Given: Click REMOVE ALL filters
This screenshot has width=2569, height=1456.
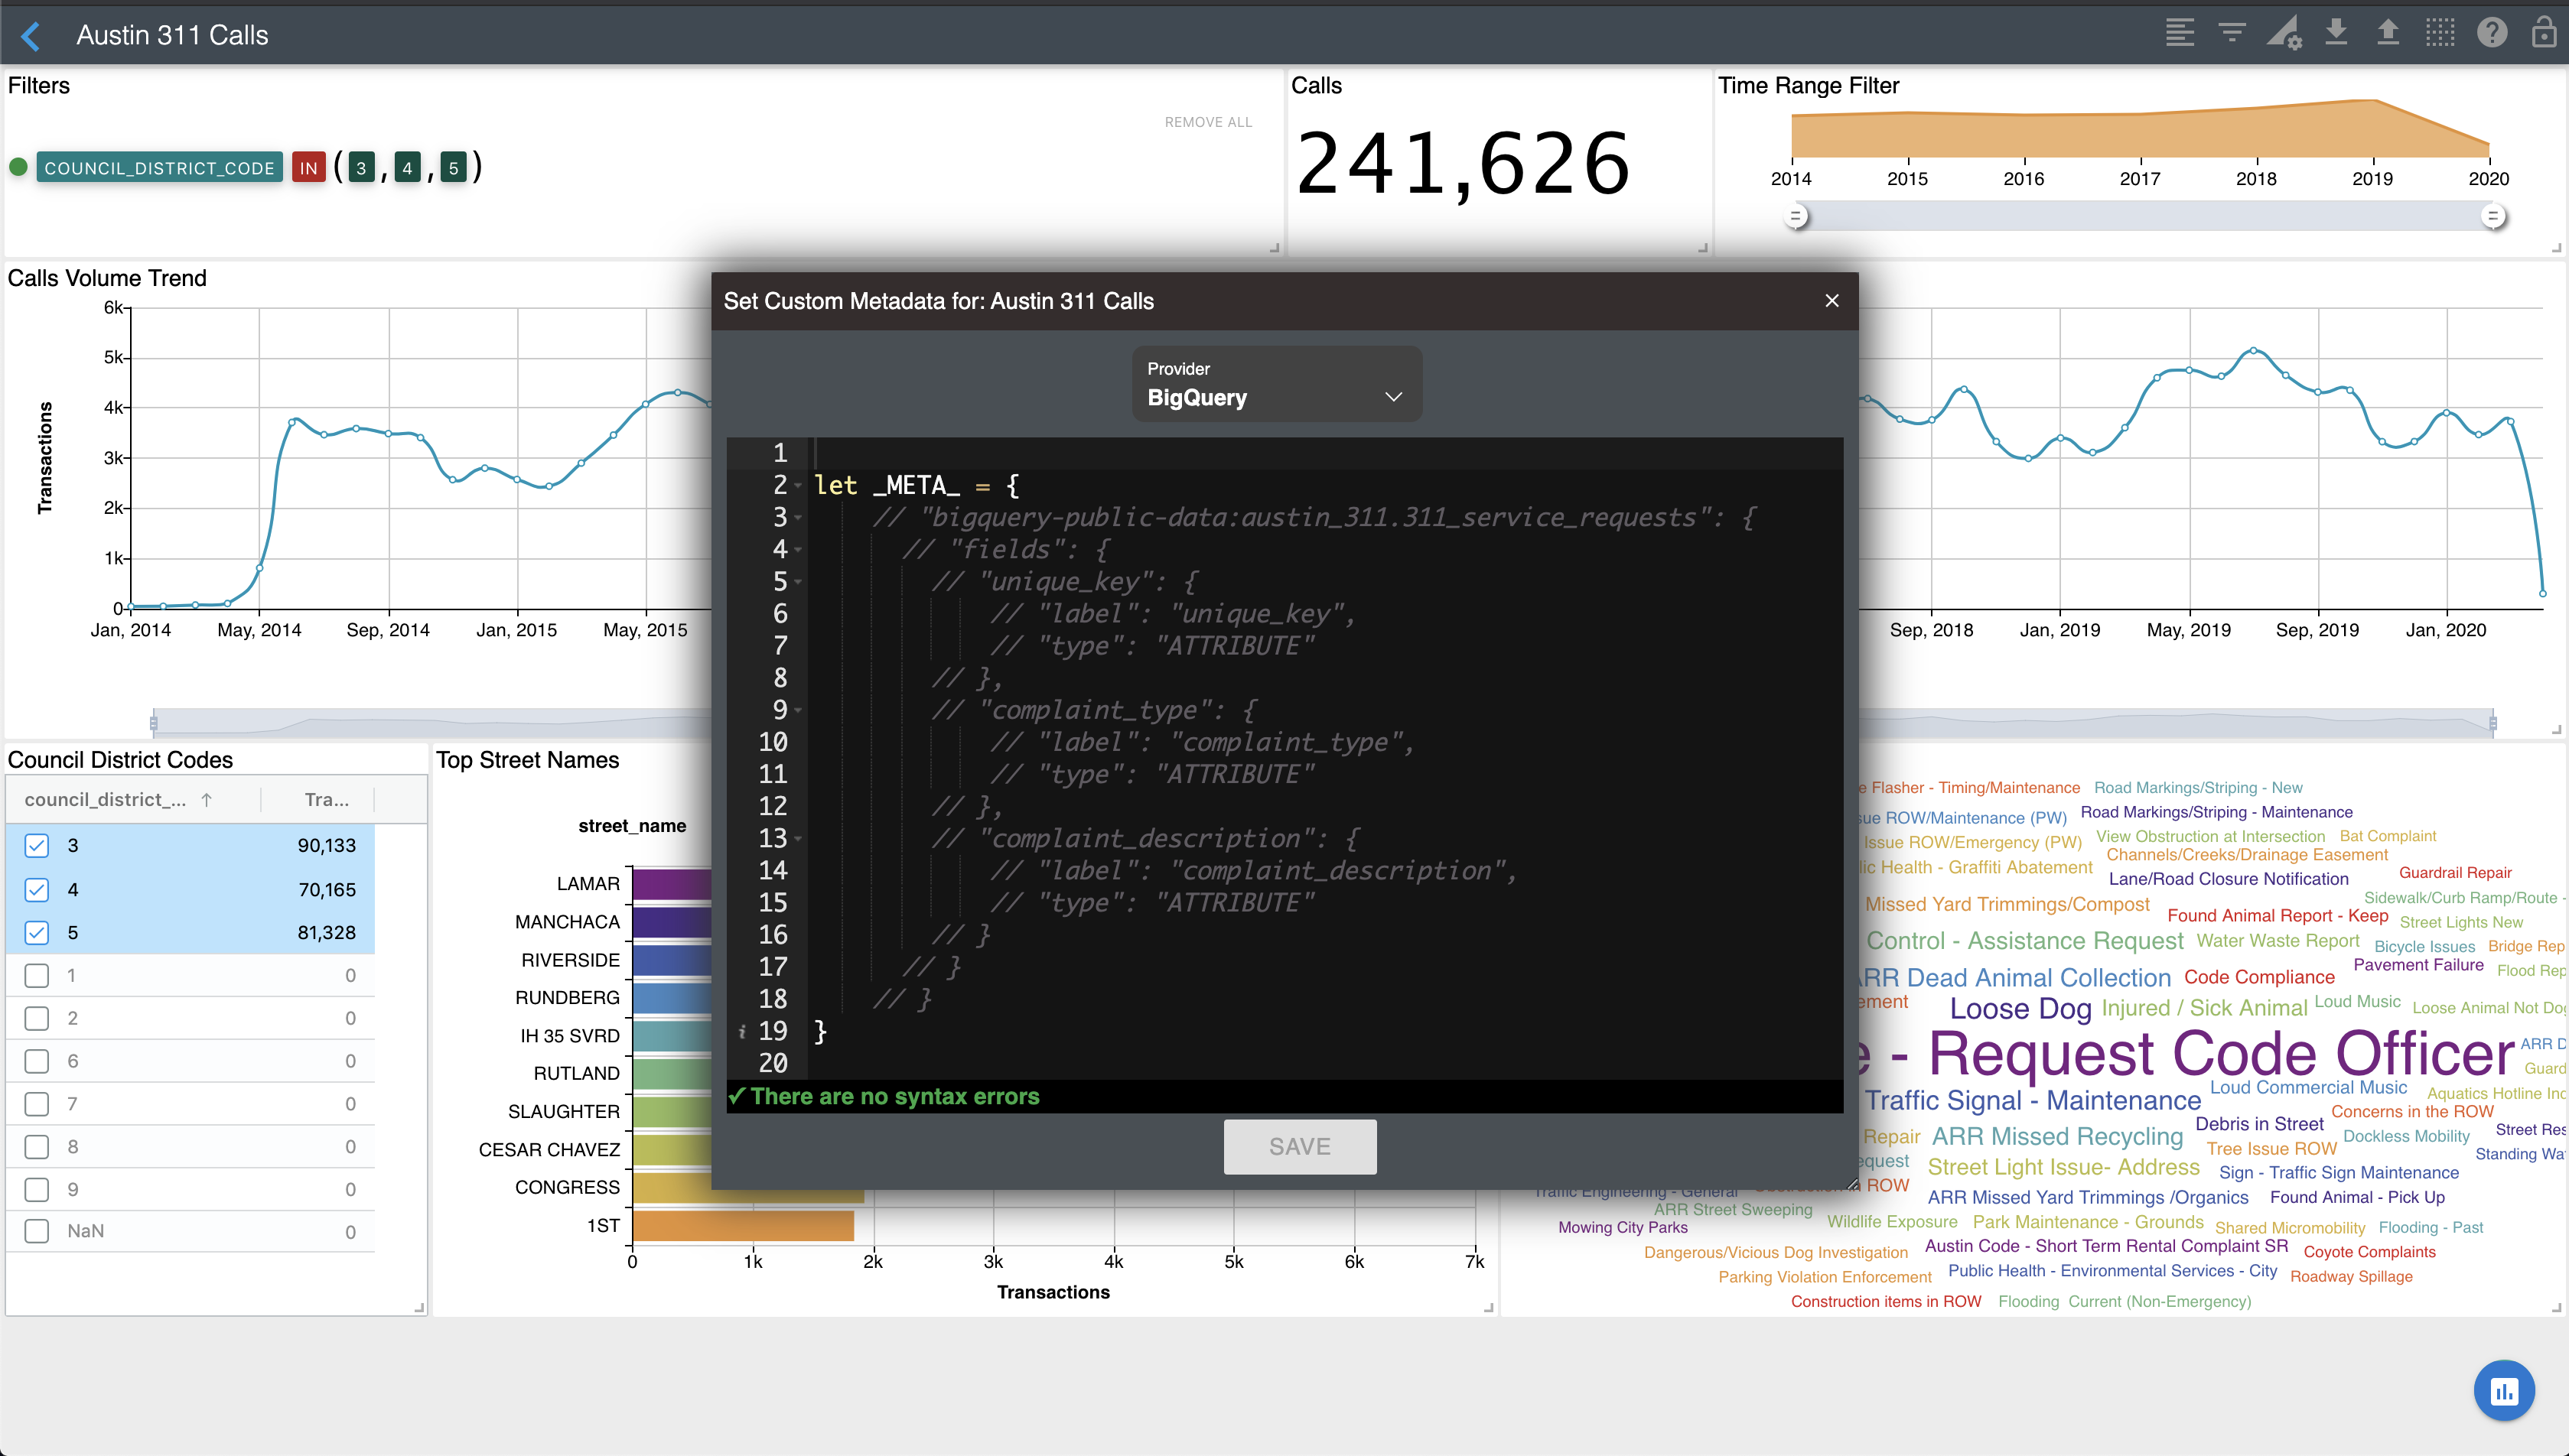Looking at the screenshot, I should 1207,122.
